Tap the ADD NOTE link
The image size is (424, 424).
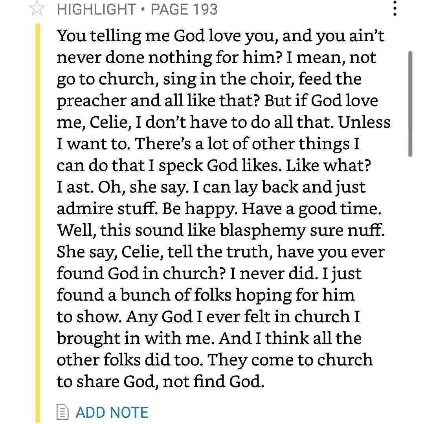(112, 412)
